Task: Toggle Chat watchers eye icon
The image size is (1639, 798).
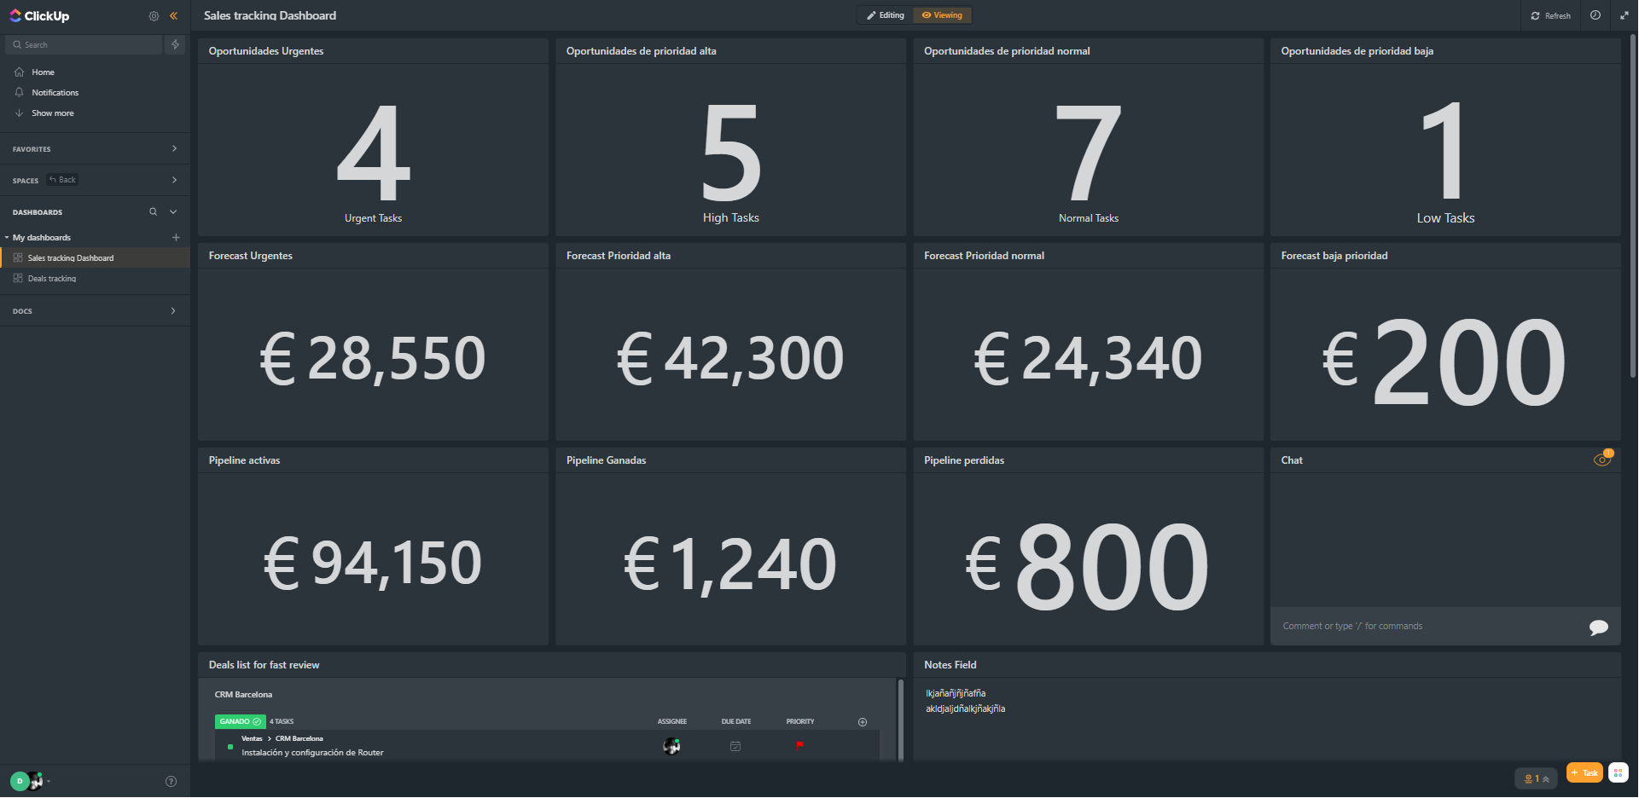Action: (1601, 460)
